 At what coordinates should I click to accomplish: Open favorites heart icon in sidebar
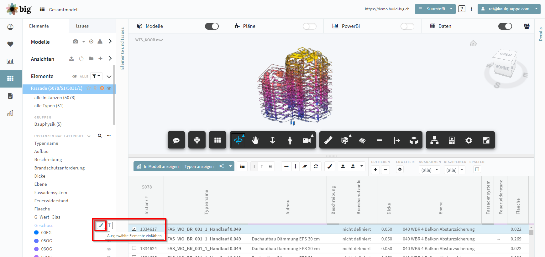pyautogui.click(x=10, y=44)
